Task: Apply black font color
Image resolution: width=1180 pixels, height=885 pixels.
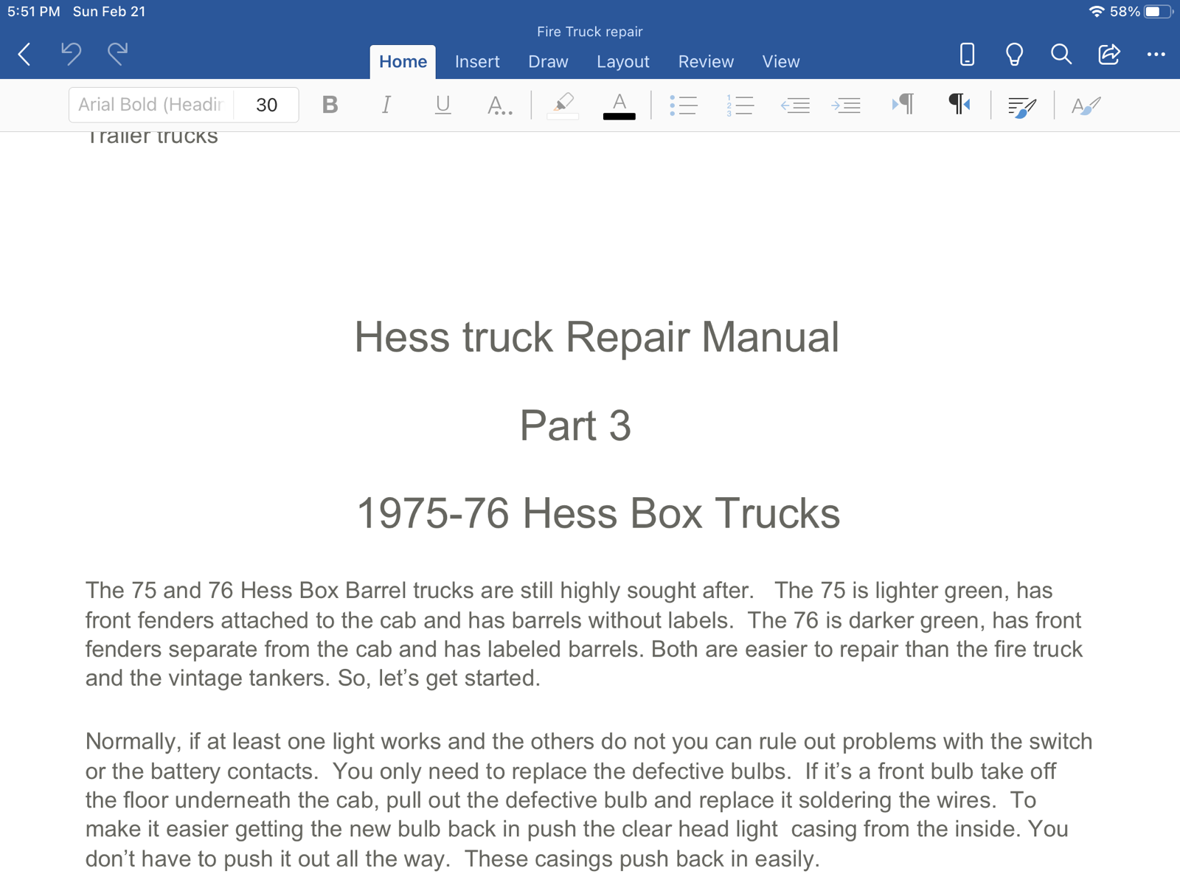Action: [619, 105]
